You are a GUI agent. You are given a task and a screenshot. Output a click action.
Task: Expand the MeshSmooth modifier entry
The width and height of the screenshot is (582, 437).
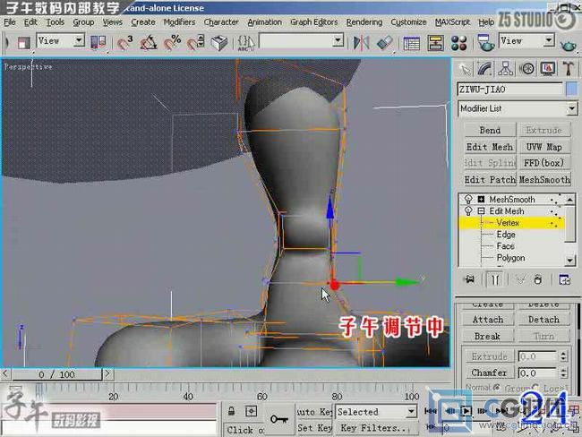click(481, 200)
